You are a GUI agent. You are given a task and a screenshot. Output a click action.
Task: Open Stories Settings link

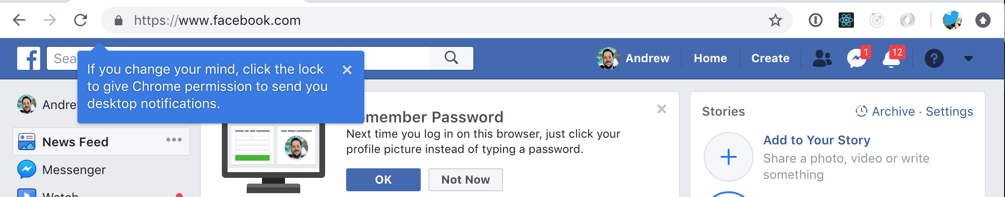pos(950,111)
